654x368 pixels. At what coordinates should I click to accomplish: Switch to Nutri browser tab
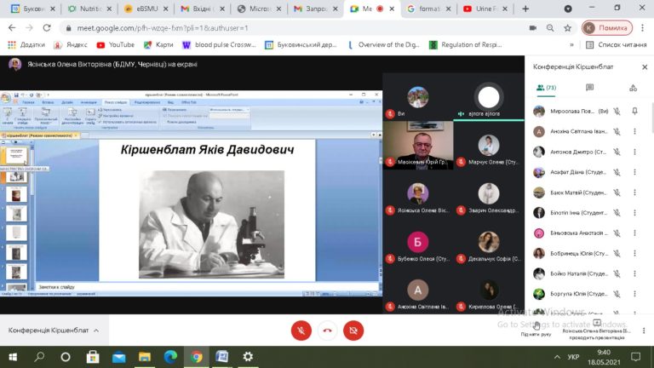(89, 9)
